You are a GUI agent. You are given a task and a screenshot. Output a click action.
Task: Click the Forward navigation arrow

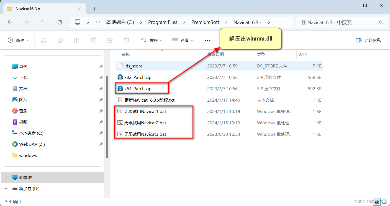point(27,22)
